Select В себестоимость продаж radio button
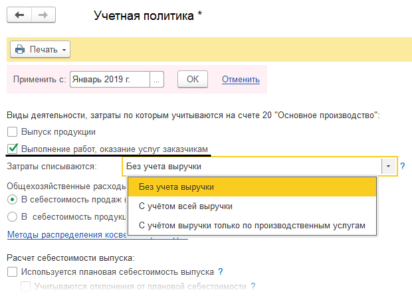This screenshot has height=300, width=412. click(x=12, y=200)
